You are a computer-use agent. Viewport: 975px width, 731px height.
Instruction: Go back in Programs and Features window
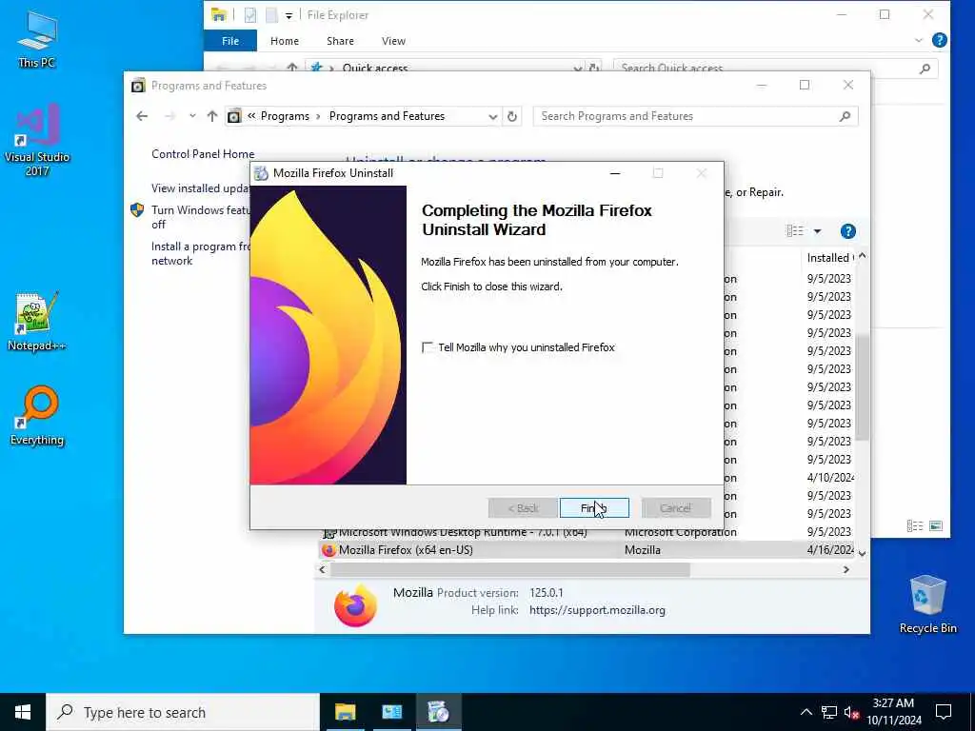pyautogui.click(x=142, y=116)
